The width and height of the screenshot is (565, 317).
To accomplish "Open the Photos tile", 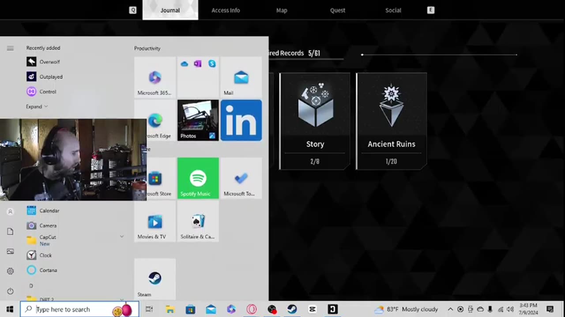I will pos(198,120).
